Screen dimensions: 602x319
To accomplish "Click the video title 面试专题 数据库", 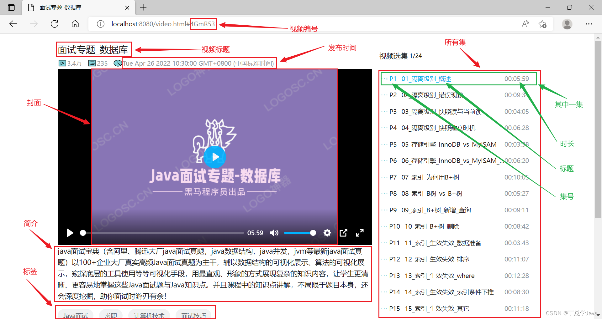I will click(93, 49).
